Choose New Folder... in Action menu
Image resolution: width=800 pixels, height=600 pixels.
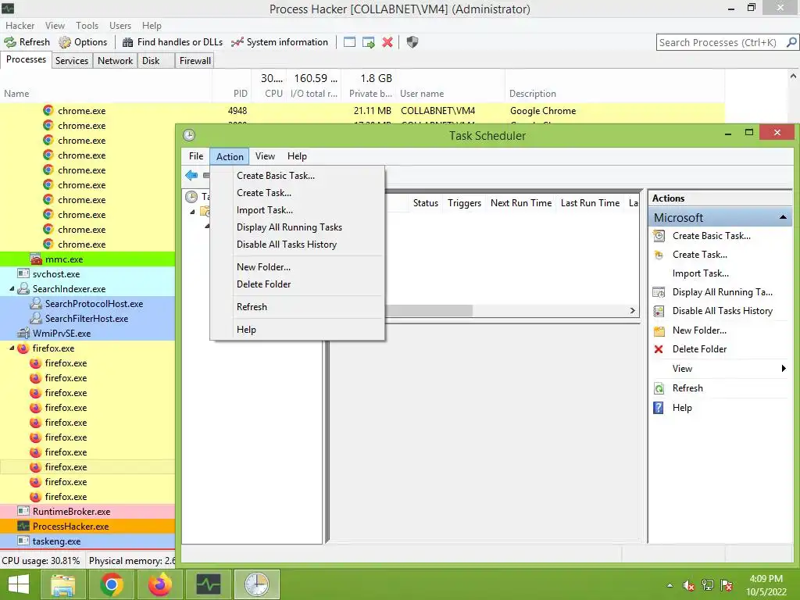[297, 267]
